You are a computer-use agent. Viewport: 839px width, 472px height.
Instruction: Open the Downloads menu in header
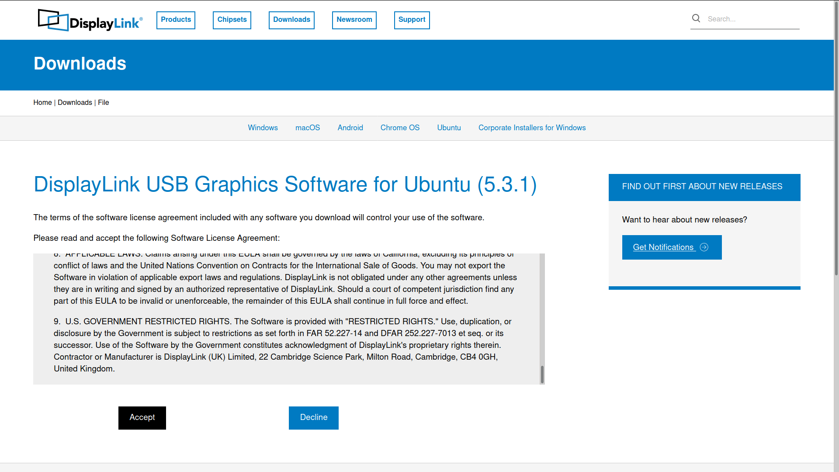click(x=291, y=20)
